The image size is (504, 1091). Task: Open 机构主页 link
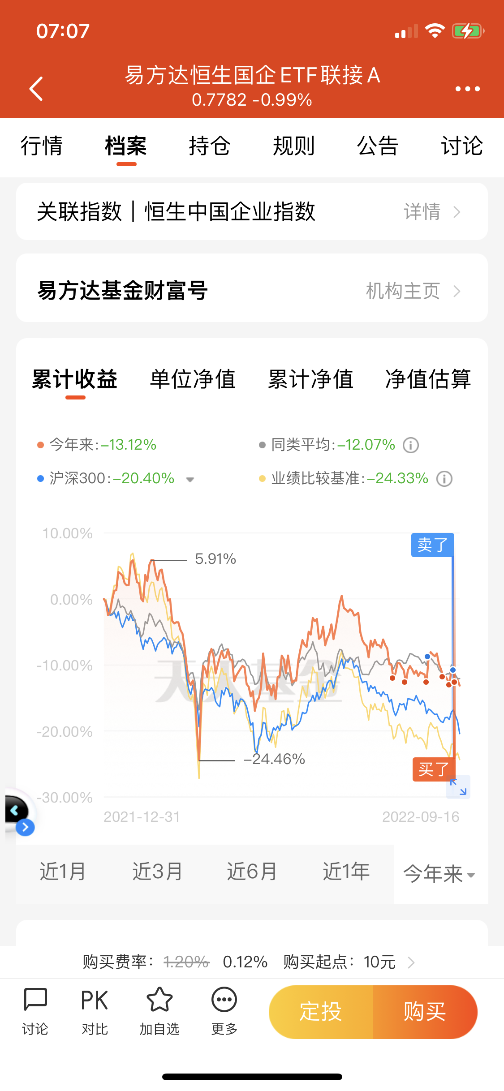pyautogui.click(x=412, y=291)
